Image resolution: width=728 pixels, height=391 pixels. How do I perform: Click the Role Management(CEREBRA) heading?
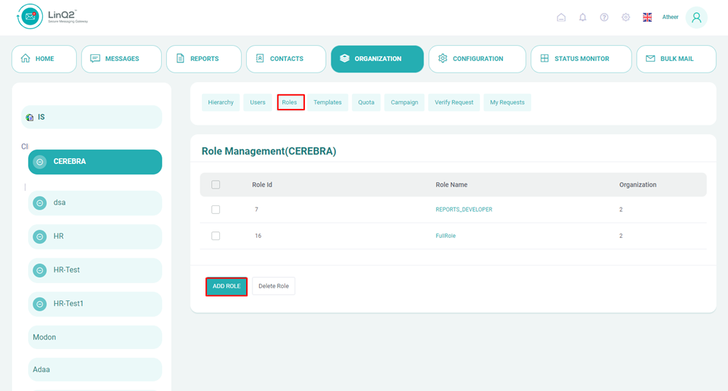click(269, 151)
